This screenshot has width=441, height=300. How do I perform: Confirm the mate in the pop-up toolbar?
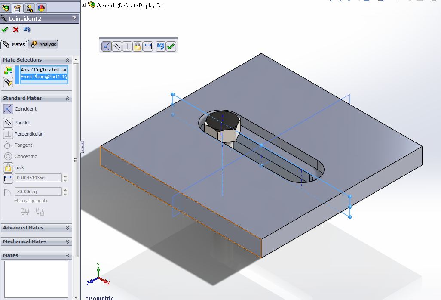tap(171, 46)
